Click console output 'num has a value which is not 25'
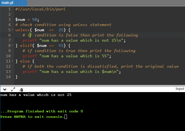Screen dimensions: 185x131 [x=36, y=95]
